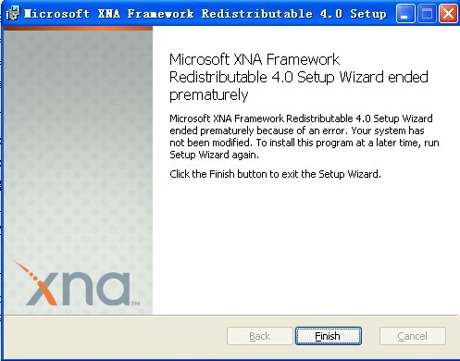
Task: Click the XNA logo in sidebar
Action: tap(77, 283)
